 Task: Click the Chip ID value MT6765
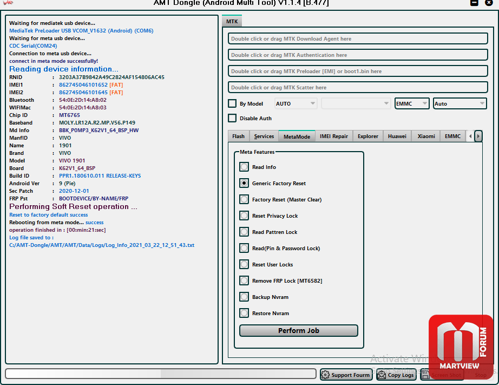point(69,115)
